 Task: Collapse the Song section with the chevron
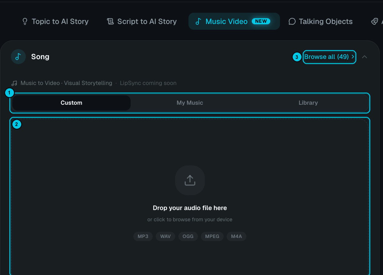click(365, 57)
